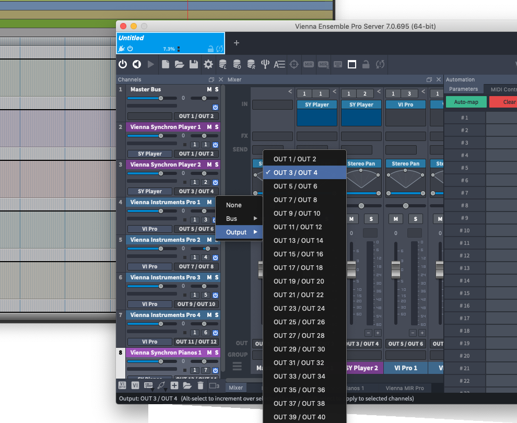Click Stereo Pan label on VI Pro 1 strip
Image resolution: width=517 pixels, height=423 pixels.
tap(406, 163)
